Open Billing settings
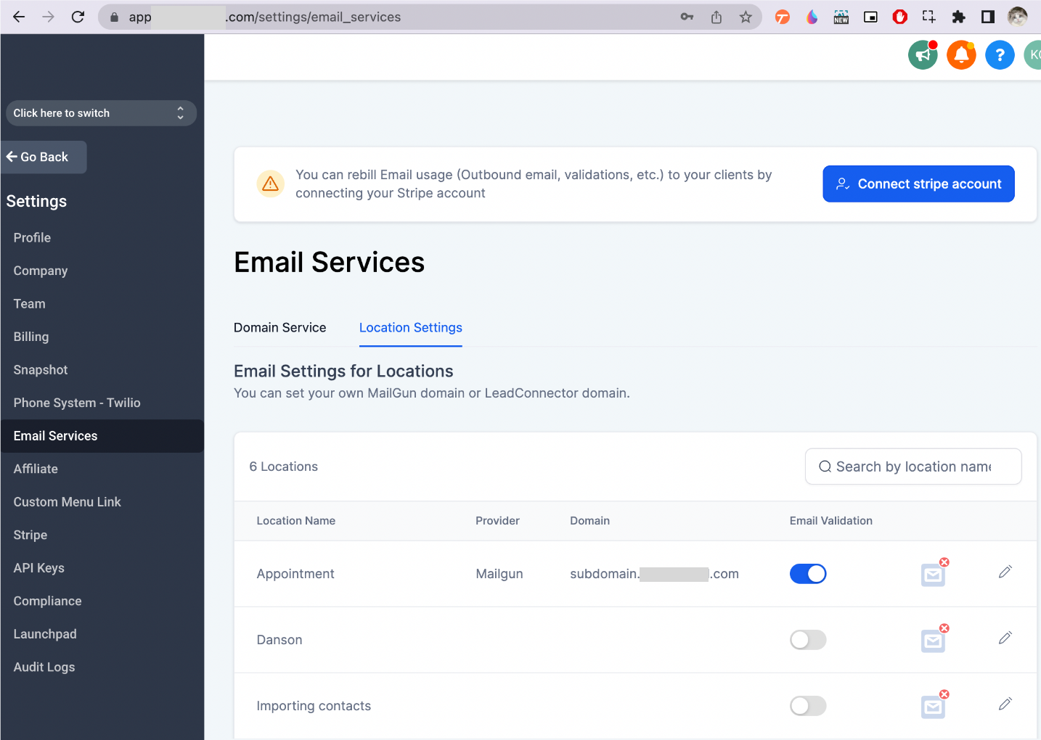 point(31,337)
